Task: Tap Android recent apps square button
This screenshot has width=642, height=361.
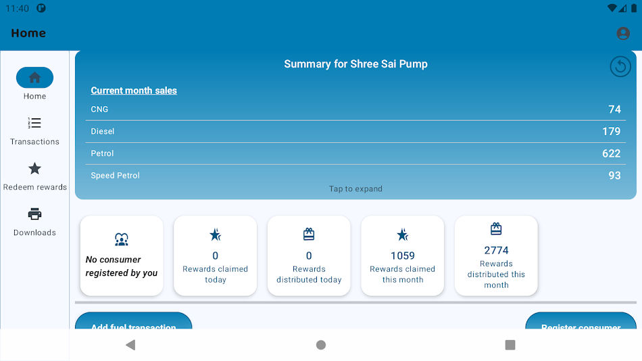Action: pyautogui.click(x=510, y=345)
